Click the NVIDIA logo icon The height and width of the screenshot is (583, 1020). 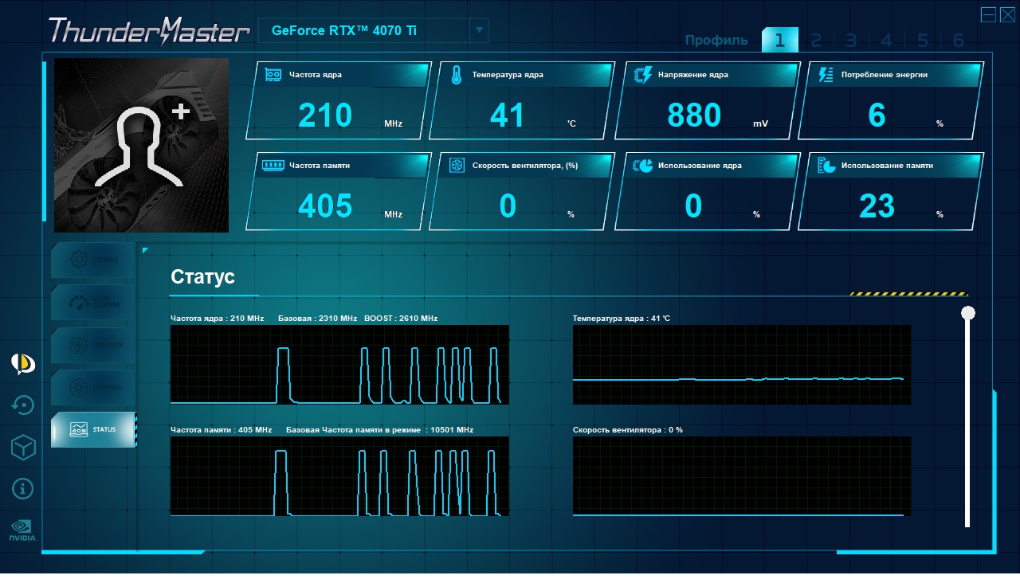click(22, 531)
